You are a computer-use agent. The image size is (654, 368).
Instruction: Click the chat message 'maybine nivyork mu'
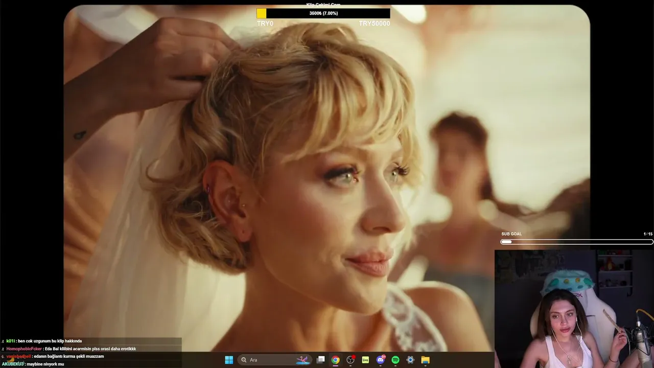(45, 364)
